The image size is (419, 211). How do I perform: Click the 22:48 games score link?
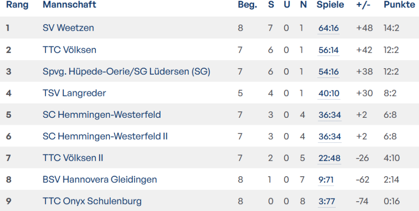[329, 158]
